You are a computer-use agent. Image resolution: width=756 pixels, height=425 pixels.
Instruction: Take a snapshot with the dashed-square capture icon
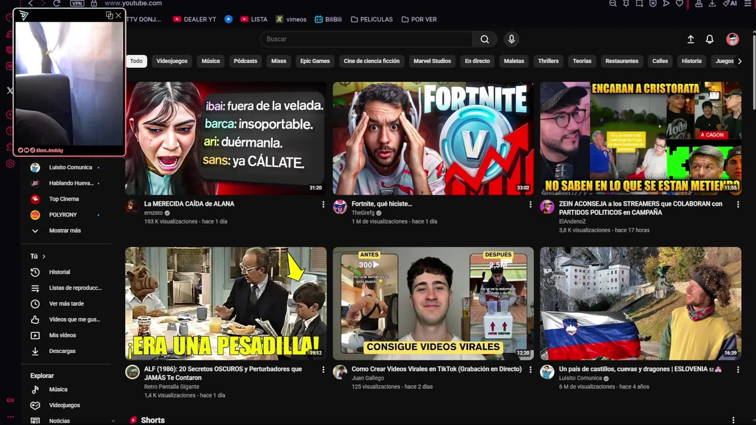coord(640,4)
